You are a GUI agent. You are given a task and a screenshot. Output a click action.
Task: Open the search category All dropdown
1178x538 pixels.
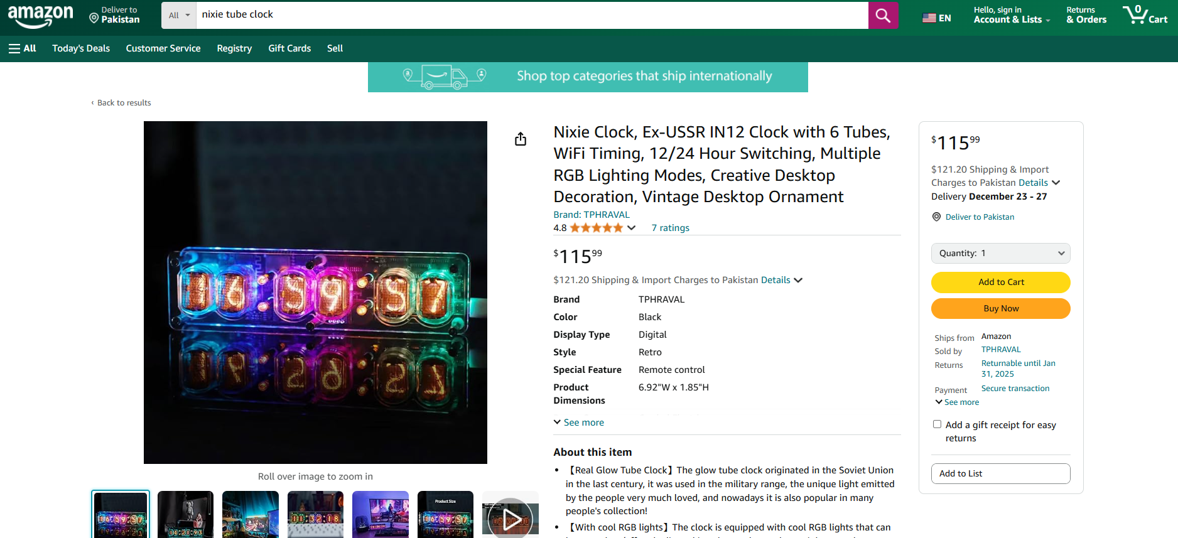pyautogui.click(x=179, y=15)
